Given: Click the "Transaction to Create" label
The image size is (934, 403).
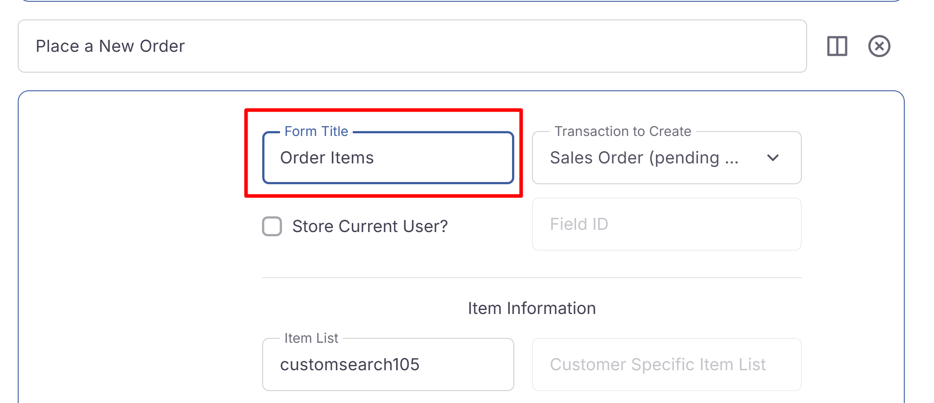Looking at the screenshot, I should coord(623,132).
